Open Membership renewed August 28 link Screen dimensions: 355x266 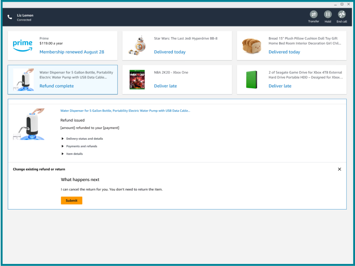coord(72,52)
